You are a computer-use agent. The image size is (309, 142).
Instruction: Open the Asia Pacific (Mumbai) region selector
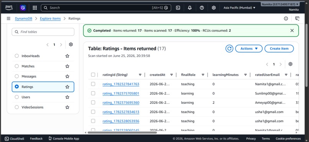[239, 8]
